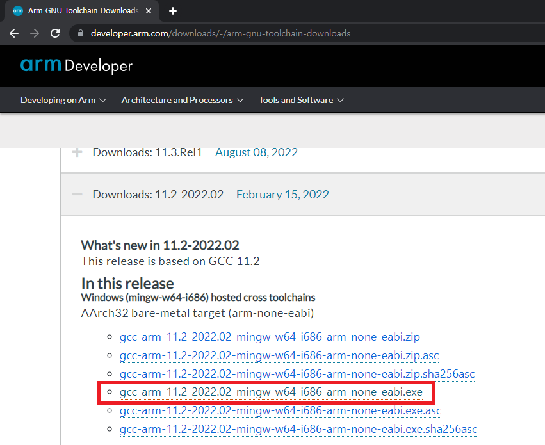This screenshot has width=545, height=445.
Task: Click the arm favicon in the tab
Action: click(18, 11)
